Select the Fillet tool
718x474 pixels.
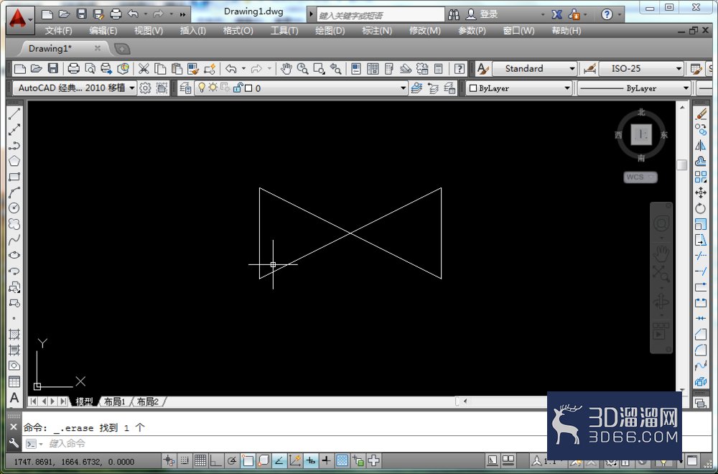pyautogui.click(x=701, y=350)
